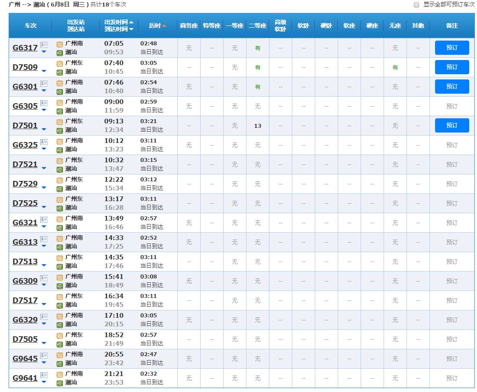Click the green 终 icon in the D7505 row
Viewport: 477px width, 392px height.
click(x=60, y=345)
